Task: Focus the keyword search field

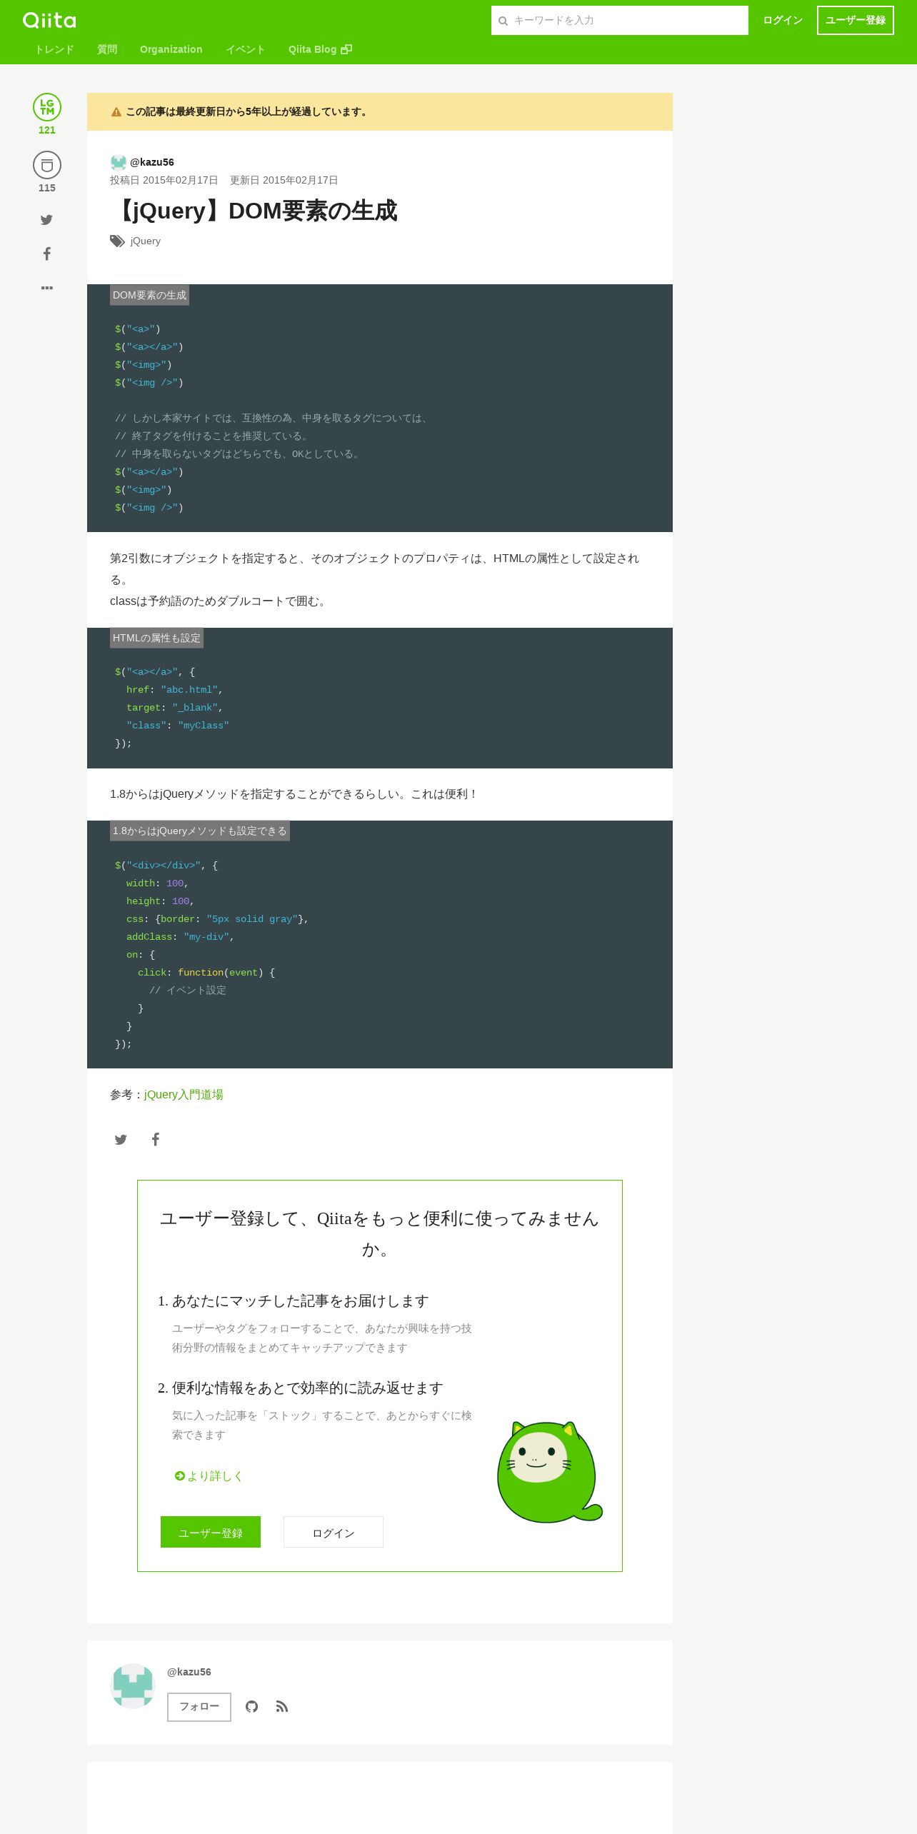Action: 619,20
